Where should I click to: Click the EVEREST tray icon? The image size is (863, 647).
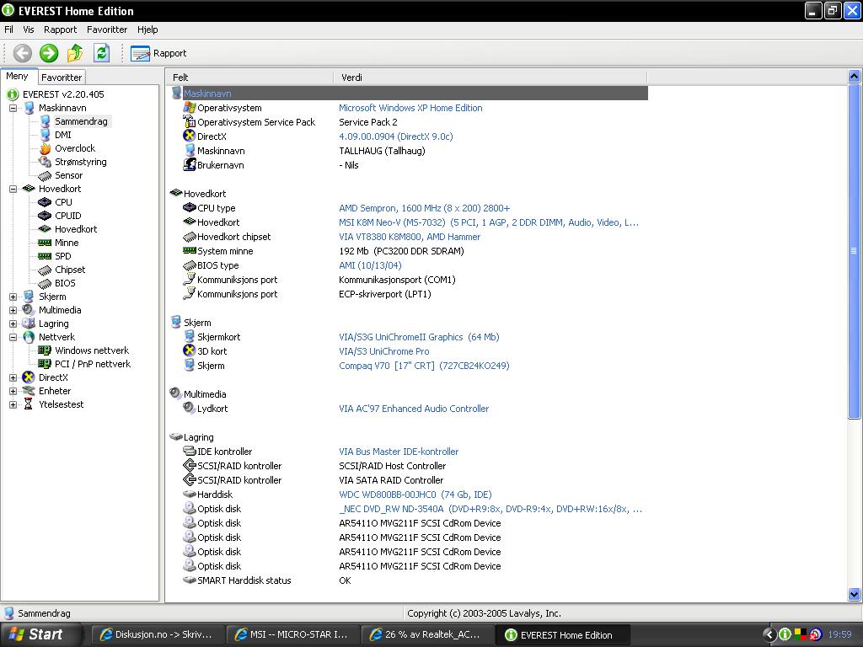pos(785,634)
